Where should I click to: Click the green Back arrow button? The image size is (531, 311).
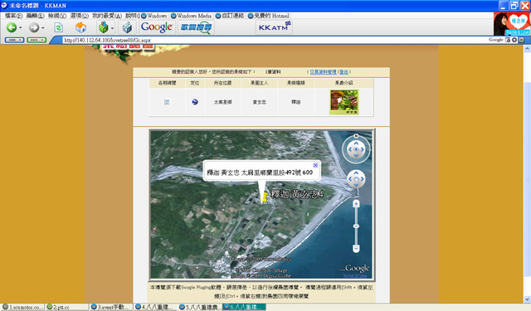pos(12,27)
